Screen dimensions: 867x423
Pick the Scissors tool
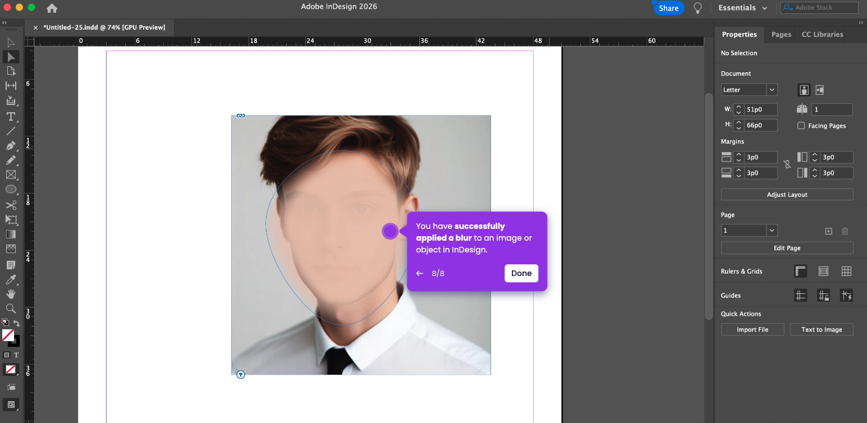pyautogui.click(x=10, y=205)
